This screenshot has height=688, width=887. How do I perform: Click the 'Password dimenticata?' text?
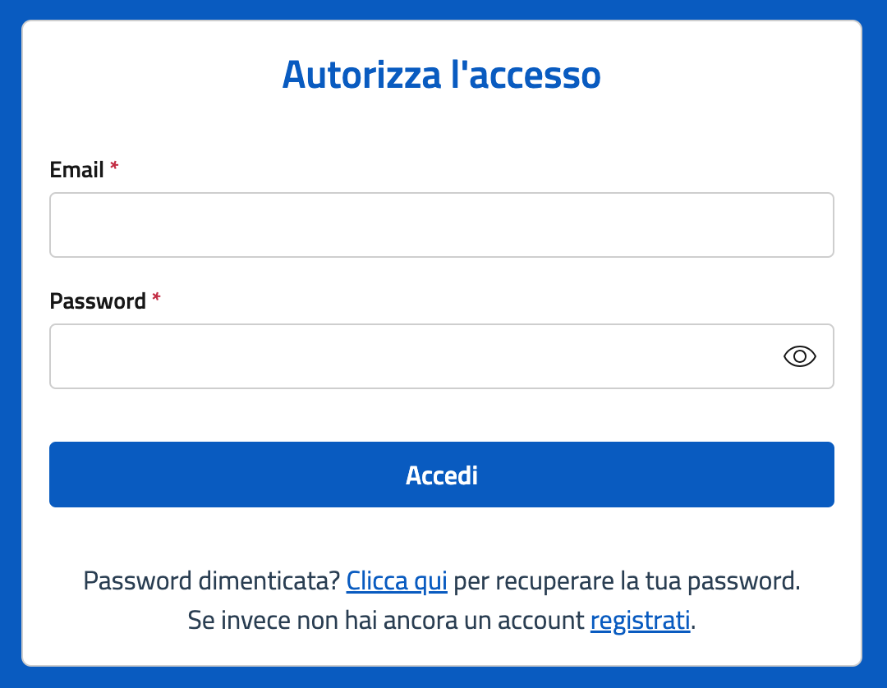point(211,581)
